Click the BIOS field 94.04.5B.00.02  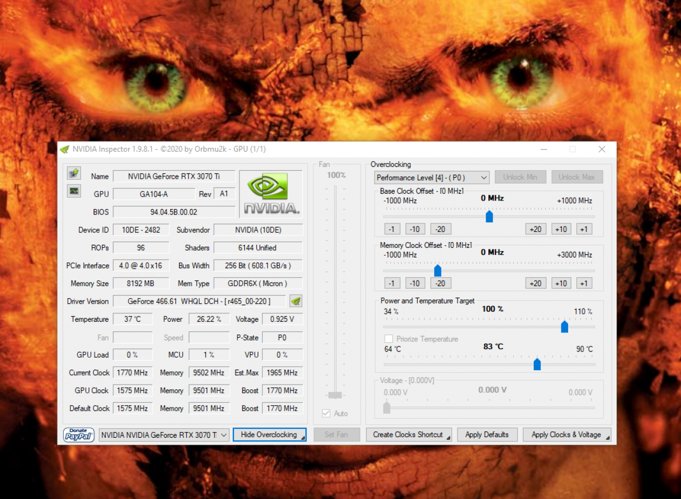pos(174,212)
